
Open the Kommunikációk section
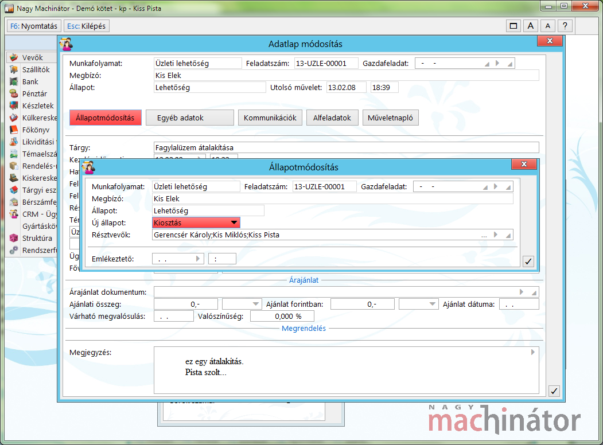click(x=270, y=118)
